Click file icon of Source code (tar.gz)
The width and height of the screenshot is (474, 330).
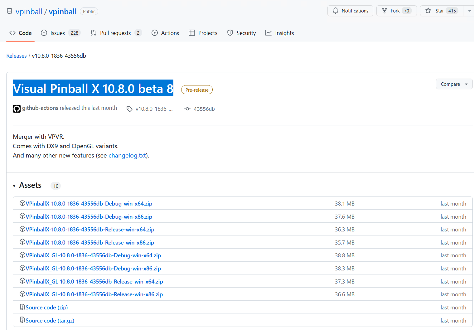click(x=22, y=320)
